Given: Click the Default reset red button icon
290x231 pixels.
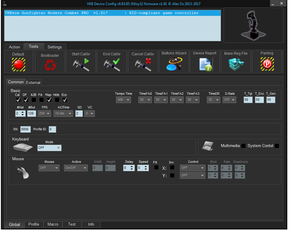Looking at the screenshot, I should point(19,65).
